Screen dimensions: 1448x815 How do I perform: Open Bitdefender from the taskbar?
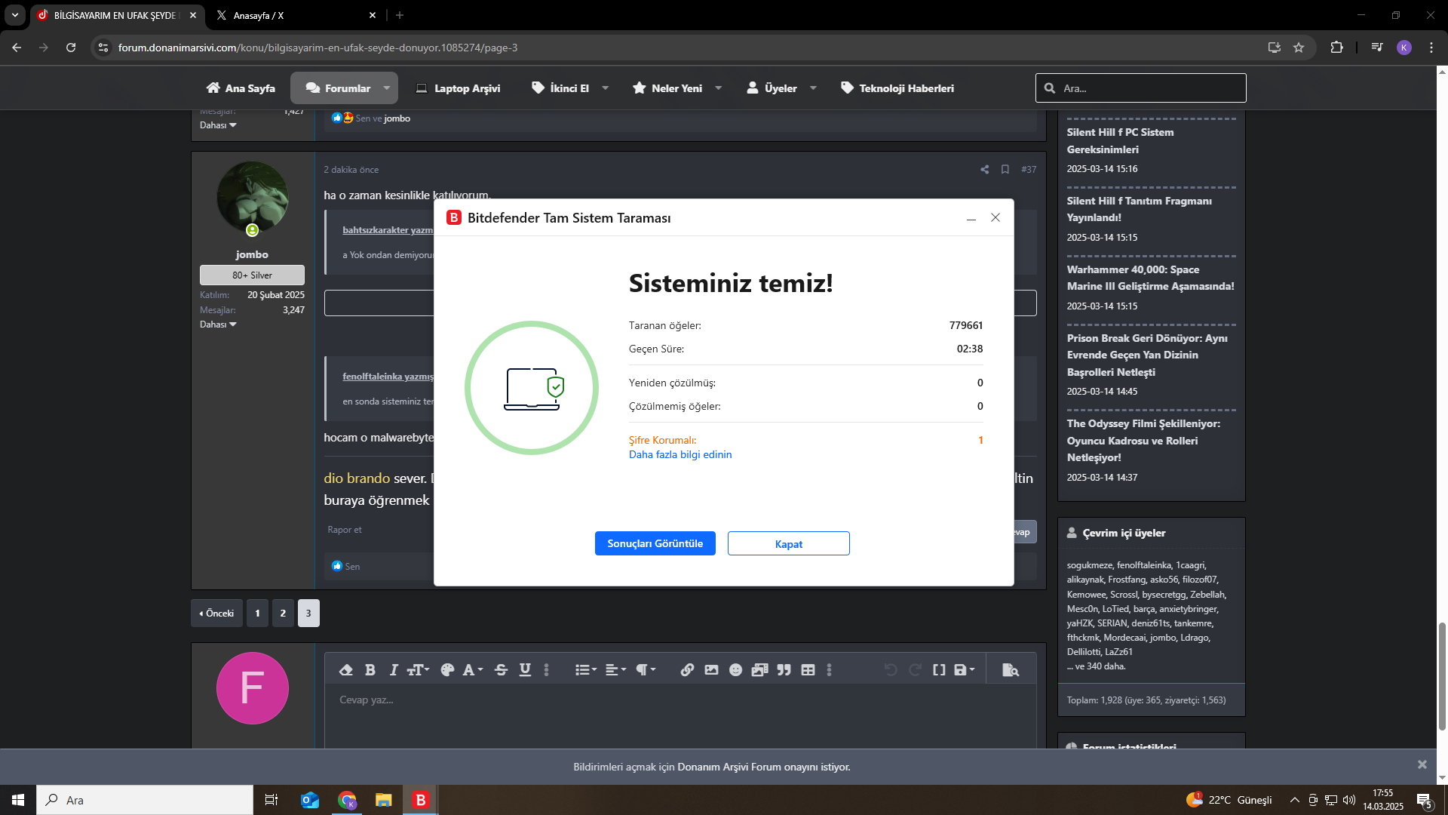coord(420,800)
